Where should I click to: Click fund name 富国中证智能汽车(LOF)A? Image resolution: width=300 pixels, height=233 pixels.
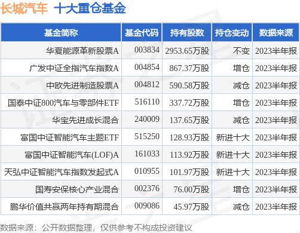[72, 155]
